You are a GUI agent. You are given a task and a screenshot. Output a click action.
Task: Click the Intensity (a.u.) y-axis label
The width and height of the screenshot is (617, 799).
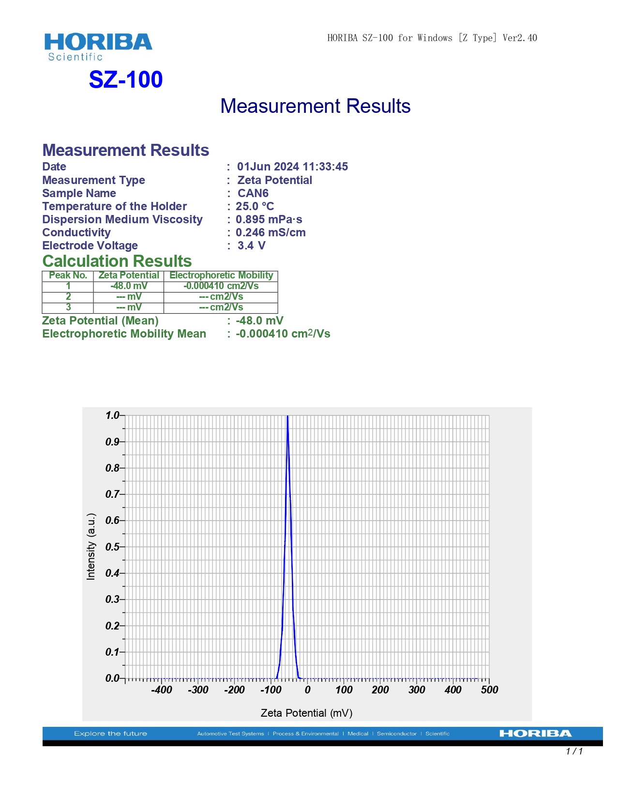click(x=91, y=547)
